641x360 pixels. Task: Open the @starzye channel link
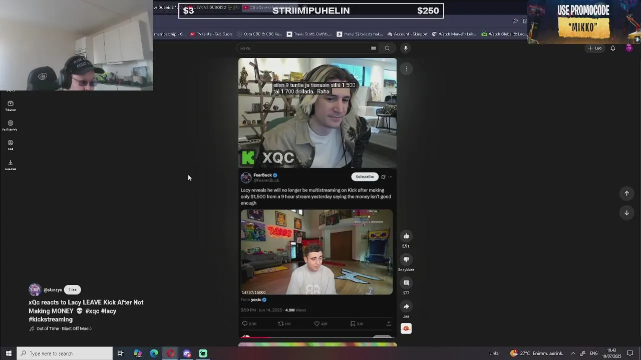53,290
